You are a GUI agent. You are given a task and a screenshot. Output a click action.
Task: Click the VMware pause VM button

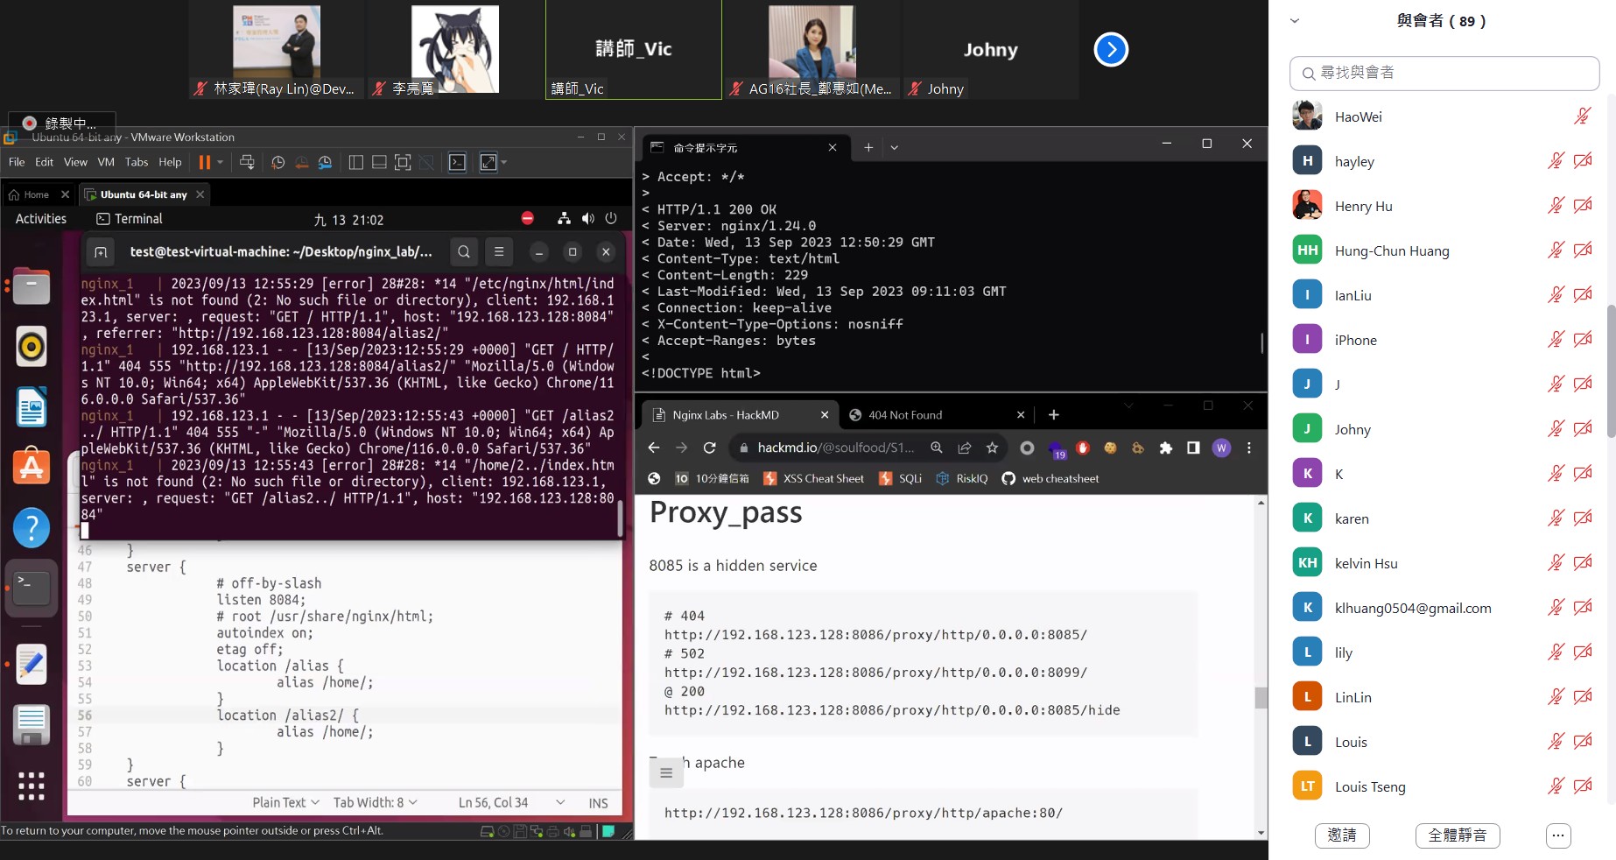205,162
